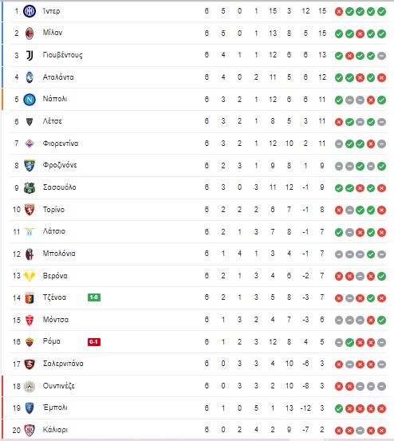Select the Σαλερνιτάνα team name

[x=63, y=364]
